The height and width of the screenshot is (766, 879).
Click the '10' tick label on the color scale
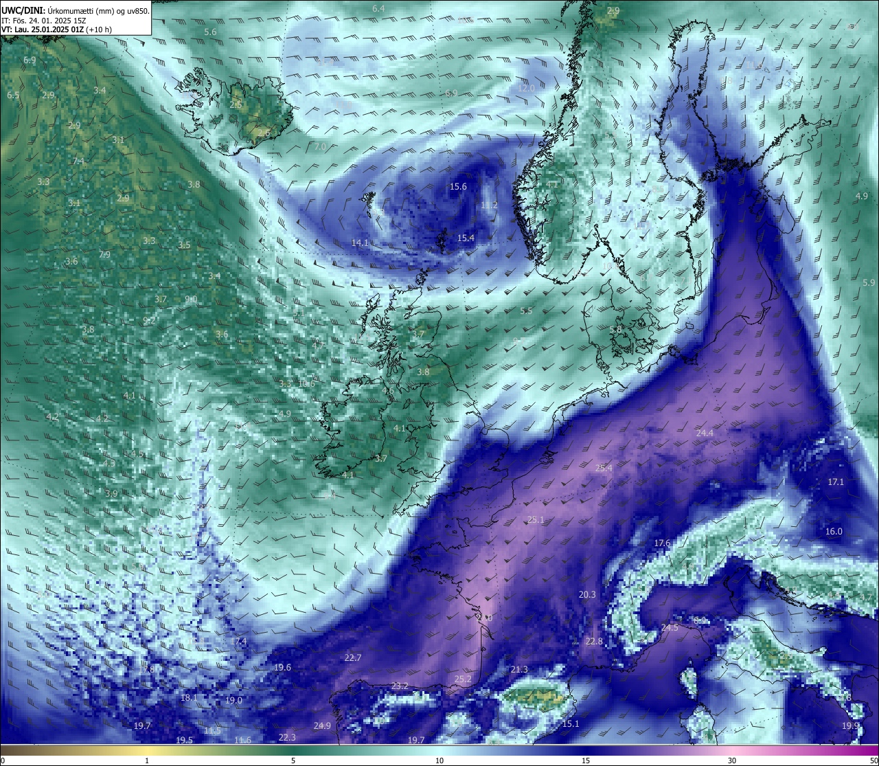tap(439, 761)
